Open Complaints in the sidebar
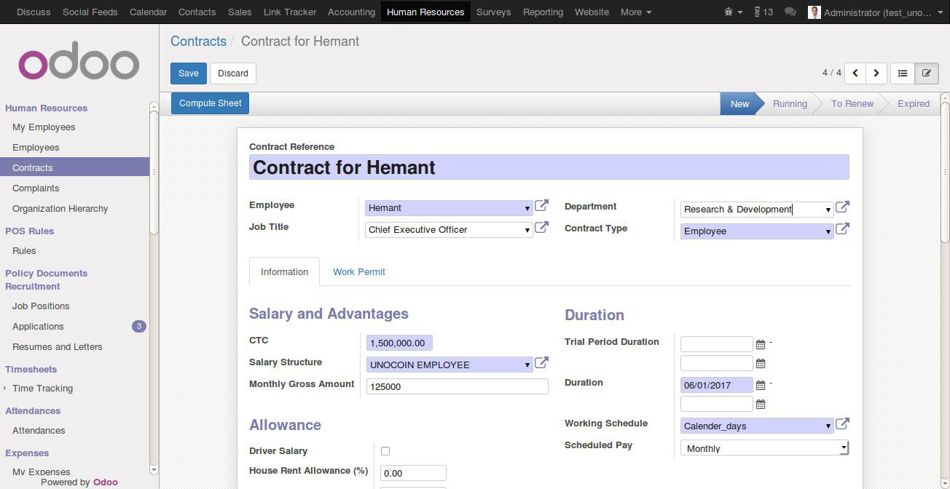This screenshot has width=950, height=489. point(36,188)
